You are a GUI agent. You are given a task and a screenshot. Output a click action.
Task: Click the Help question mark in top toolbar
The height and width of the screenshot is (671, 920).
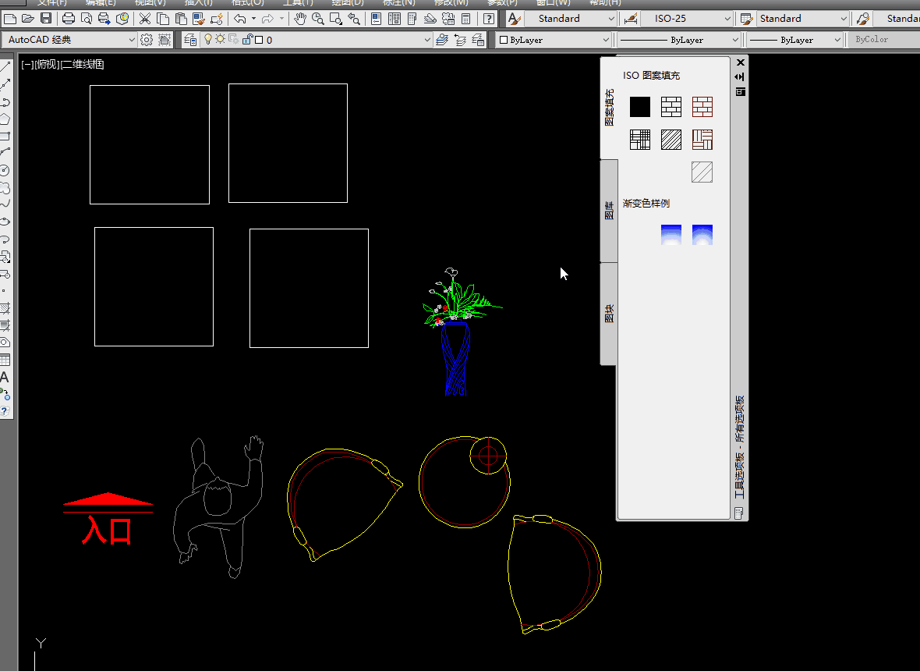point(488,19)
